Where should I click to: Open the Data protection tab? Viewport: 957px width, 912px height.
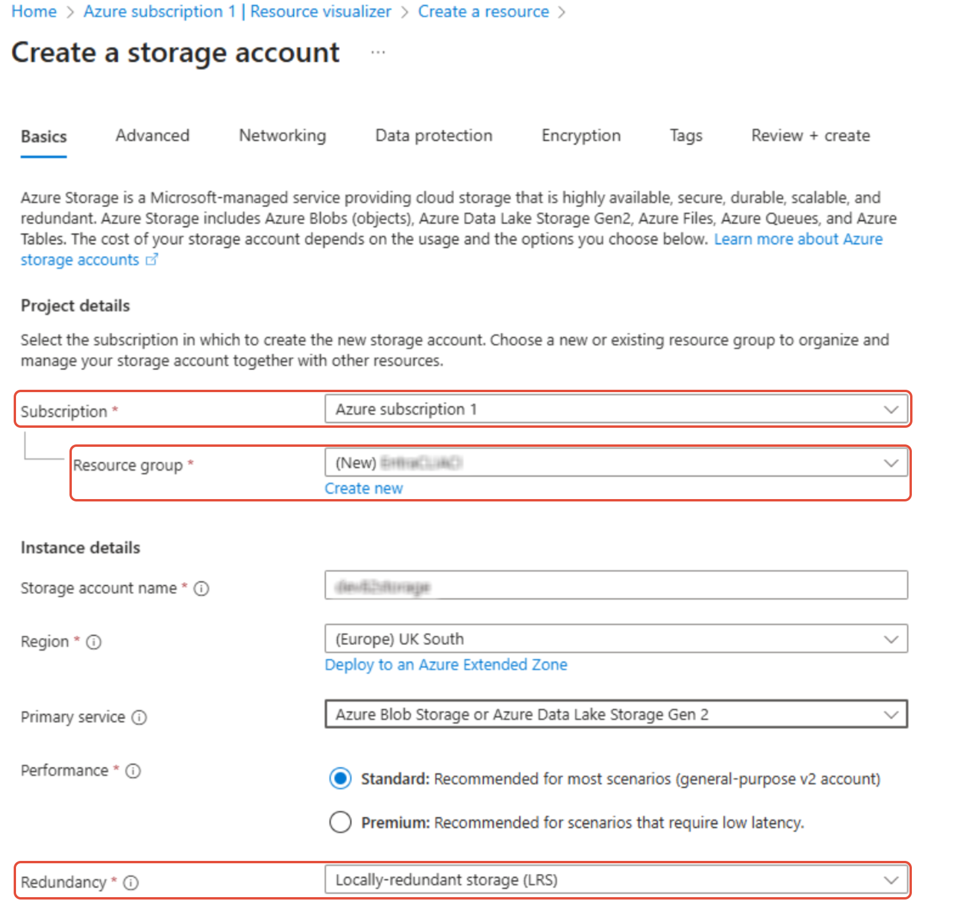[x=434, y=135]
